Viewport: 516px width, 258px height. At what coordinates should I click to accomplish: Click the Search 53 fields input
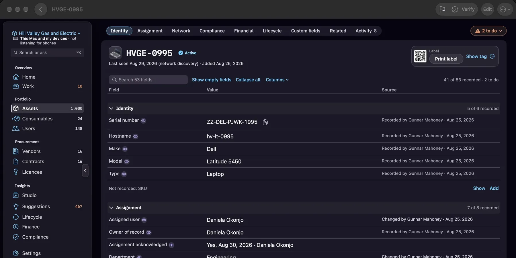(x=148, y=80)
